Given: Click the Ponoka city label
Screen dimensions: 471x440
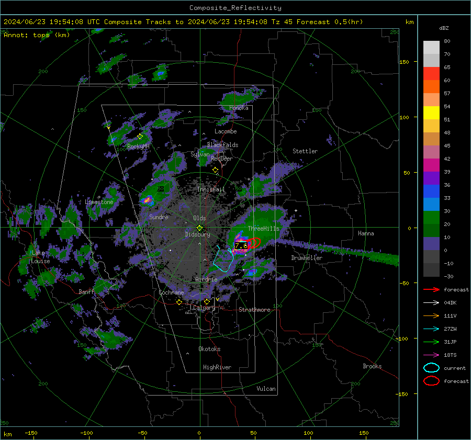Looking at the screenshot, I should (x=239, y=108).
